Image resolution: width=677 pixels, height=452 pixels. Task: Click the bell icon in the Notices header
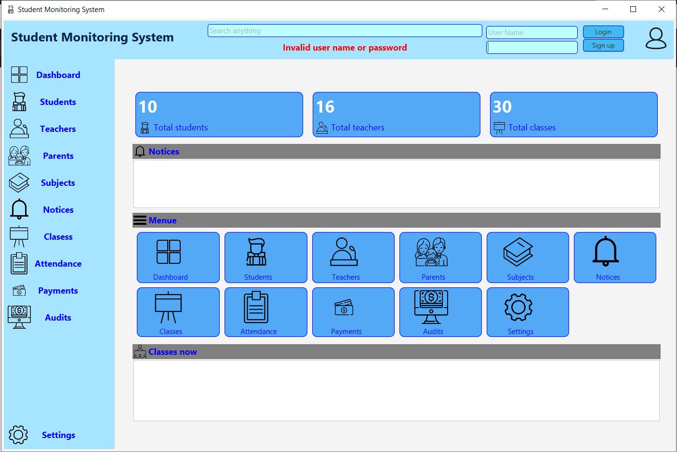tap(140, 152)
